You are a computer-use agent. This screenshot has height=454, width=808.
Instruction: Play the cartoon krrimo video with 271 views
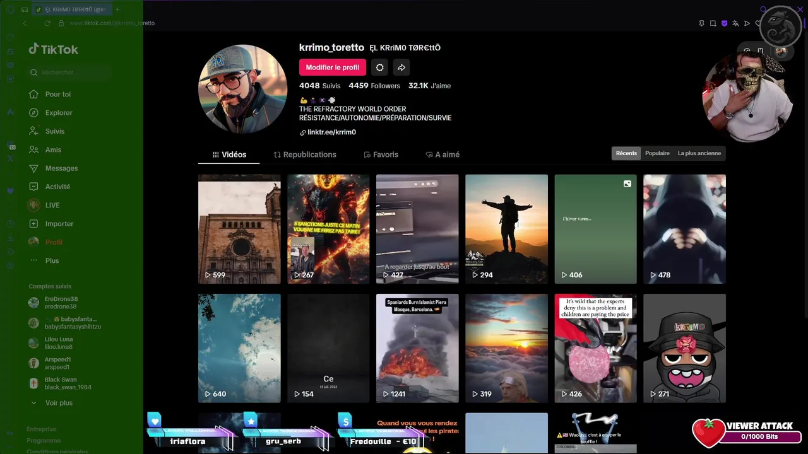pos(684,348)
